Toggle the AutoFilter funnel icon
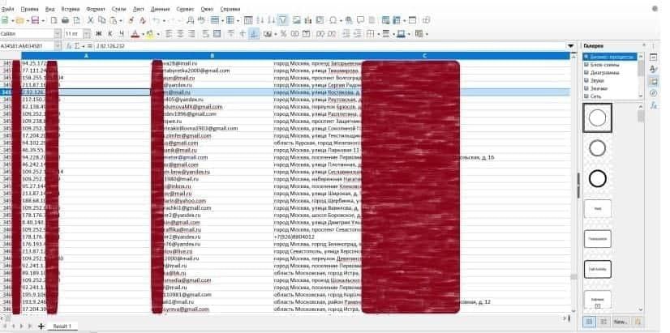Viewport: 670px width, 333px height. pyautogui.click(x=283, y=20)
